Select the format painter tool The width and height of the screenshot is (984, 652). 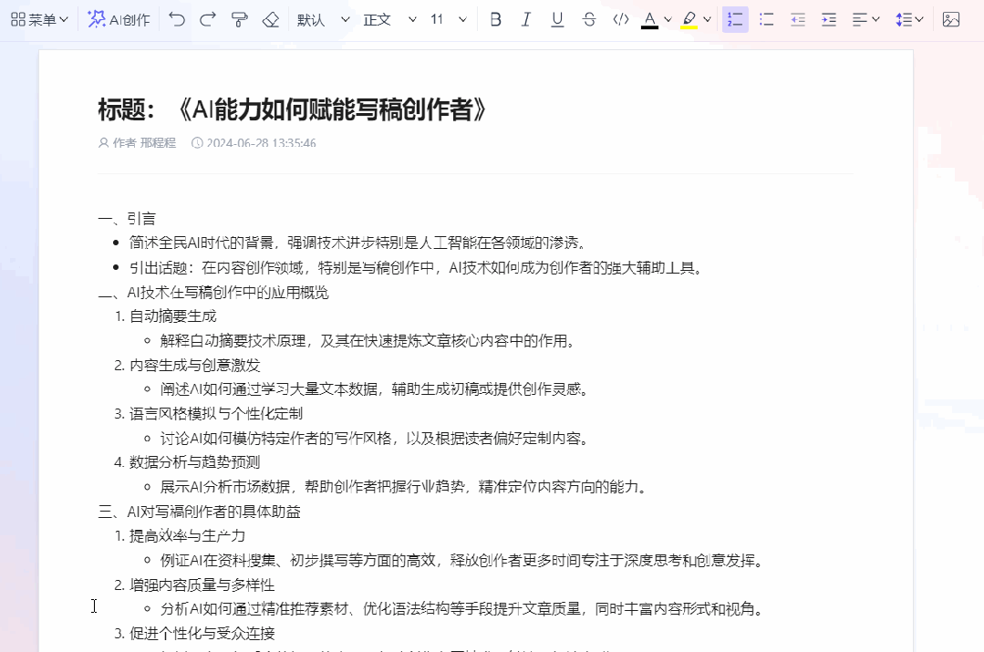coord(239,19)
